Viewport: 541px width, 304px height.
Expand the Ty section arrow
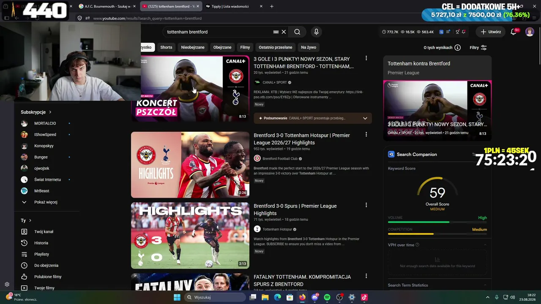coord(30,220)
